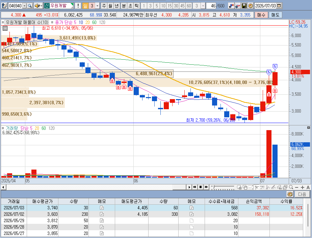Click the exclamation mark info icon
Image resolution: width=312 pixels, height=238 pixels.
click(x=78, y=6)
